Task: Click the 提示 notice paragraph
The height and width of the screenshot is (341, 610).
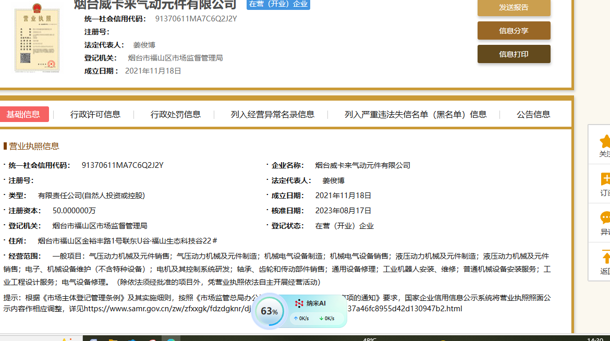Action: [277, 303]
